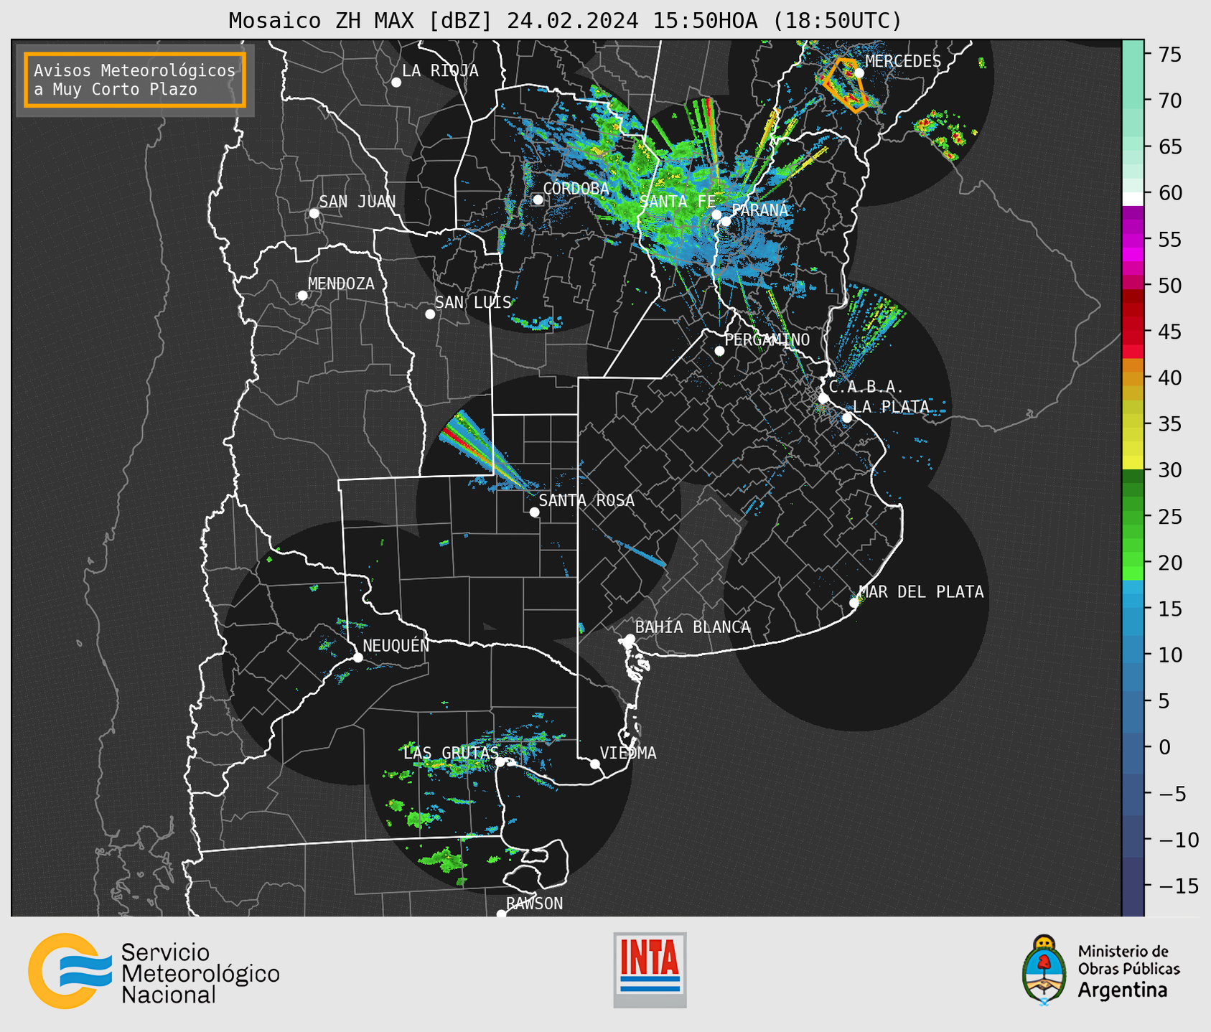This screenshot has height=1032, width=1211.
Task: Click the Neuquén city dot
Action: 357,657
